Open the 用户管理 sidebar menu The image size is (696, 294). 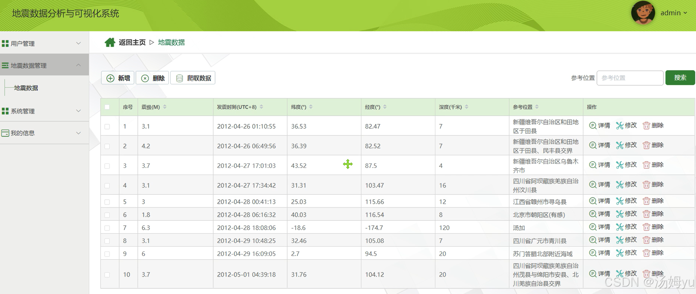pyautogui.click(x=44, y=43)
